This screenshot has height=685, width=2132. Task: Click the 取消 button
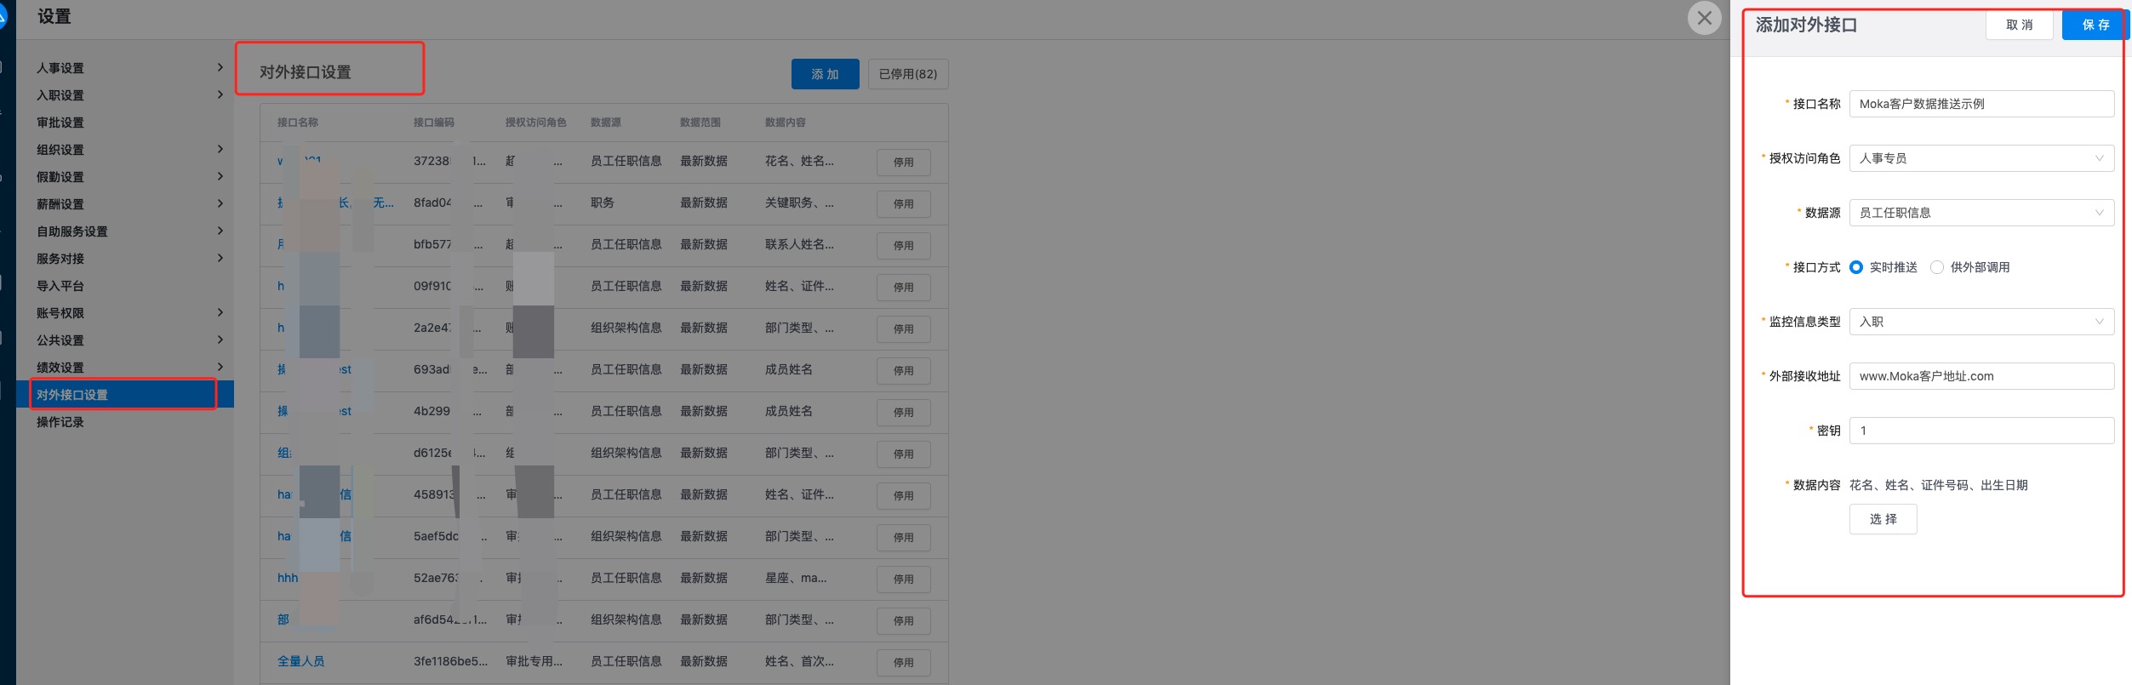click(x=2019, y=26)
